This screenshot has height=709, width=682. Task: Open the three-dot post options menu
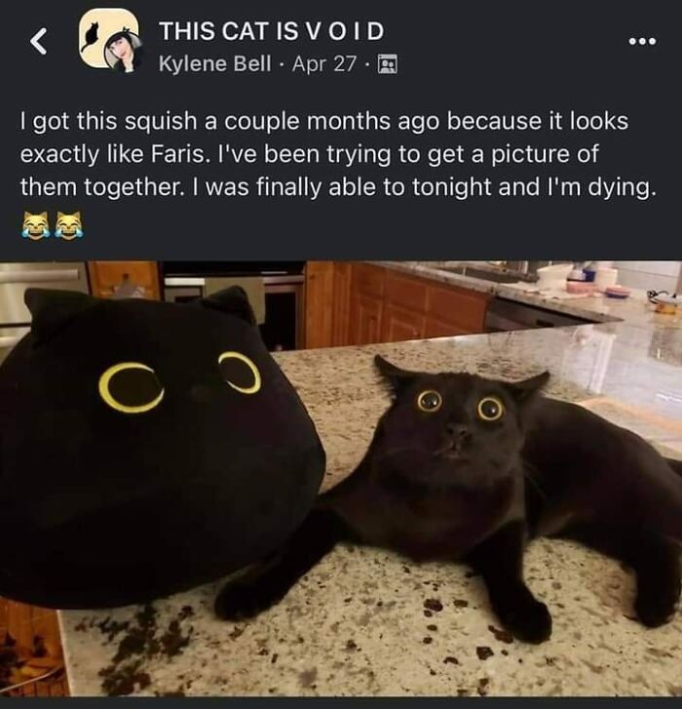click(x=642, y=42)
